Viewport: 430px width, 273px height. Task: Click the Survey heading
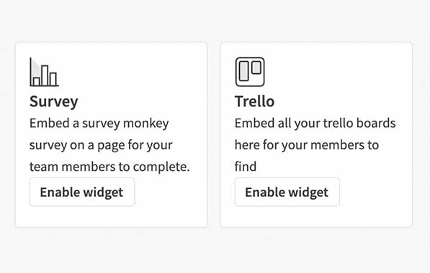[54, 102]
